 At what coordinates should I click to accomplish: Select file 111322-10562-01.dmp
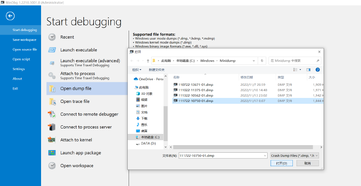pyautogui.click(x=196, y=95)
